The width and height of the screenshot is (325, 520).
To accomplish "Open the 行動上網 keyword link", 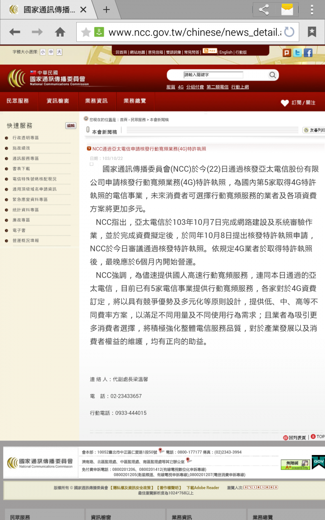I will (240, 87).
